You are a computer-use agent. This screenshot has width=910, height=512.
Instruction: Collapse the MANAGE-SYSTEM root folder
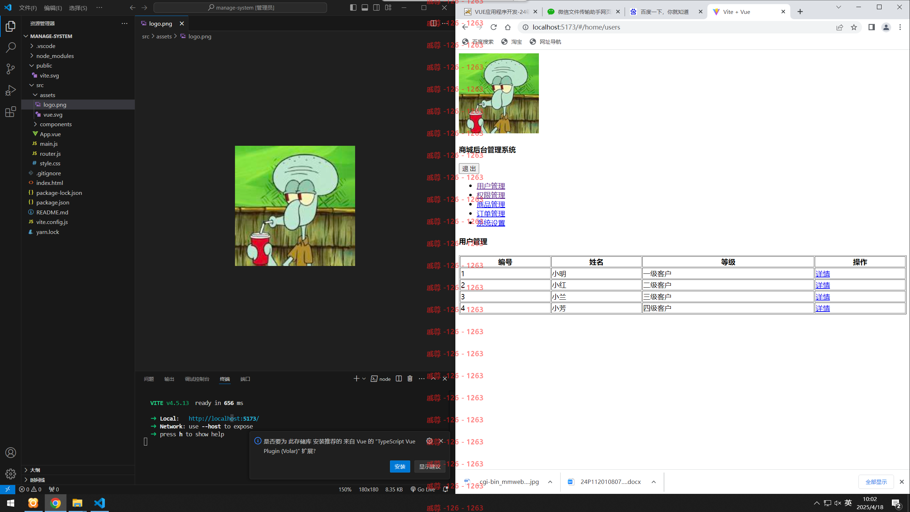[x=78, y=36]
